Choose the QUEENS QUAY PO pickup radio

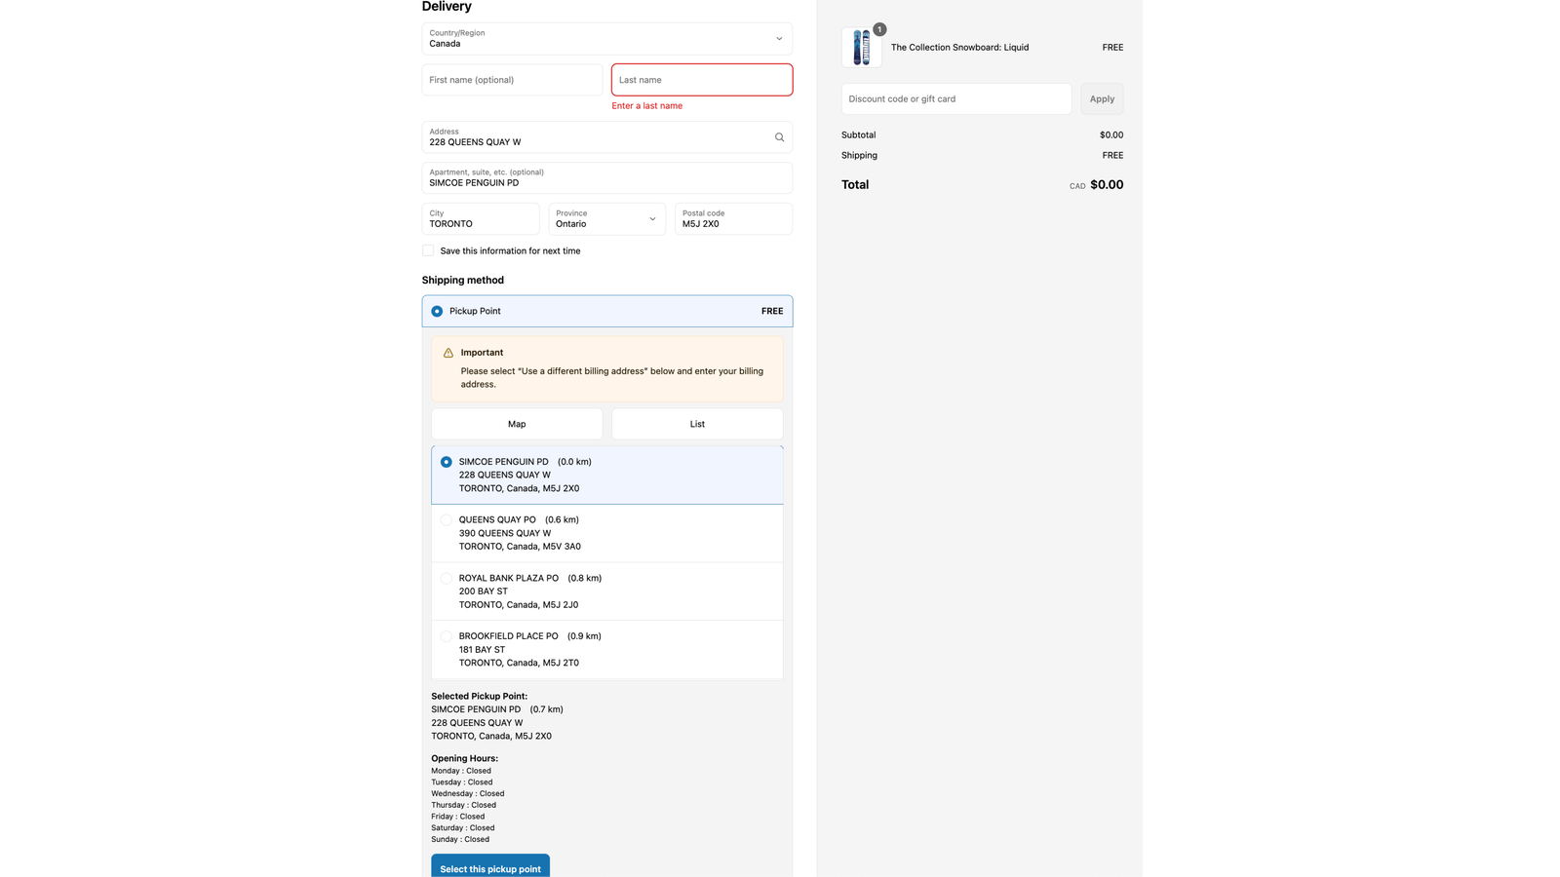[x=447, y=520]
